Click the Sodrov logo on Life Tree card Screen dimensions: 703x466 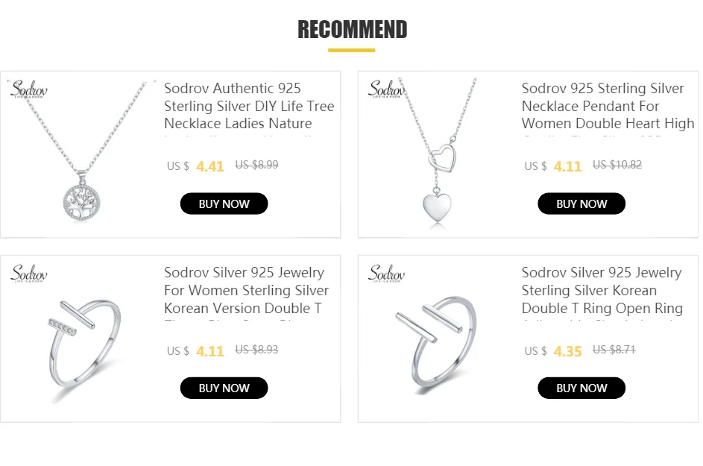pos(28,90)
